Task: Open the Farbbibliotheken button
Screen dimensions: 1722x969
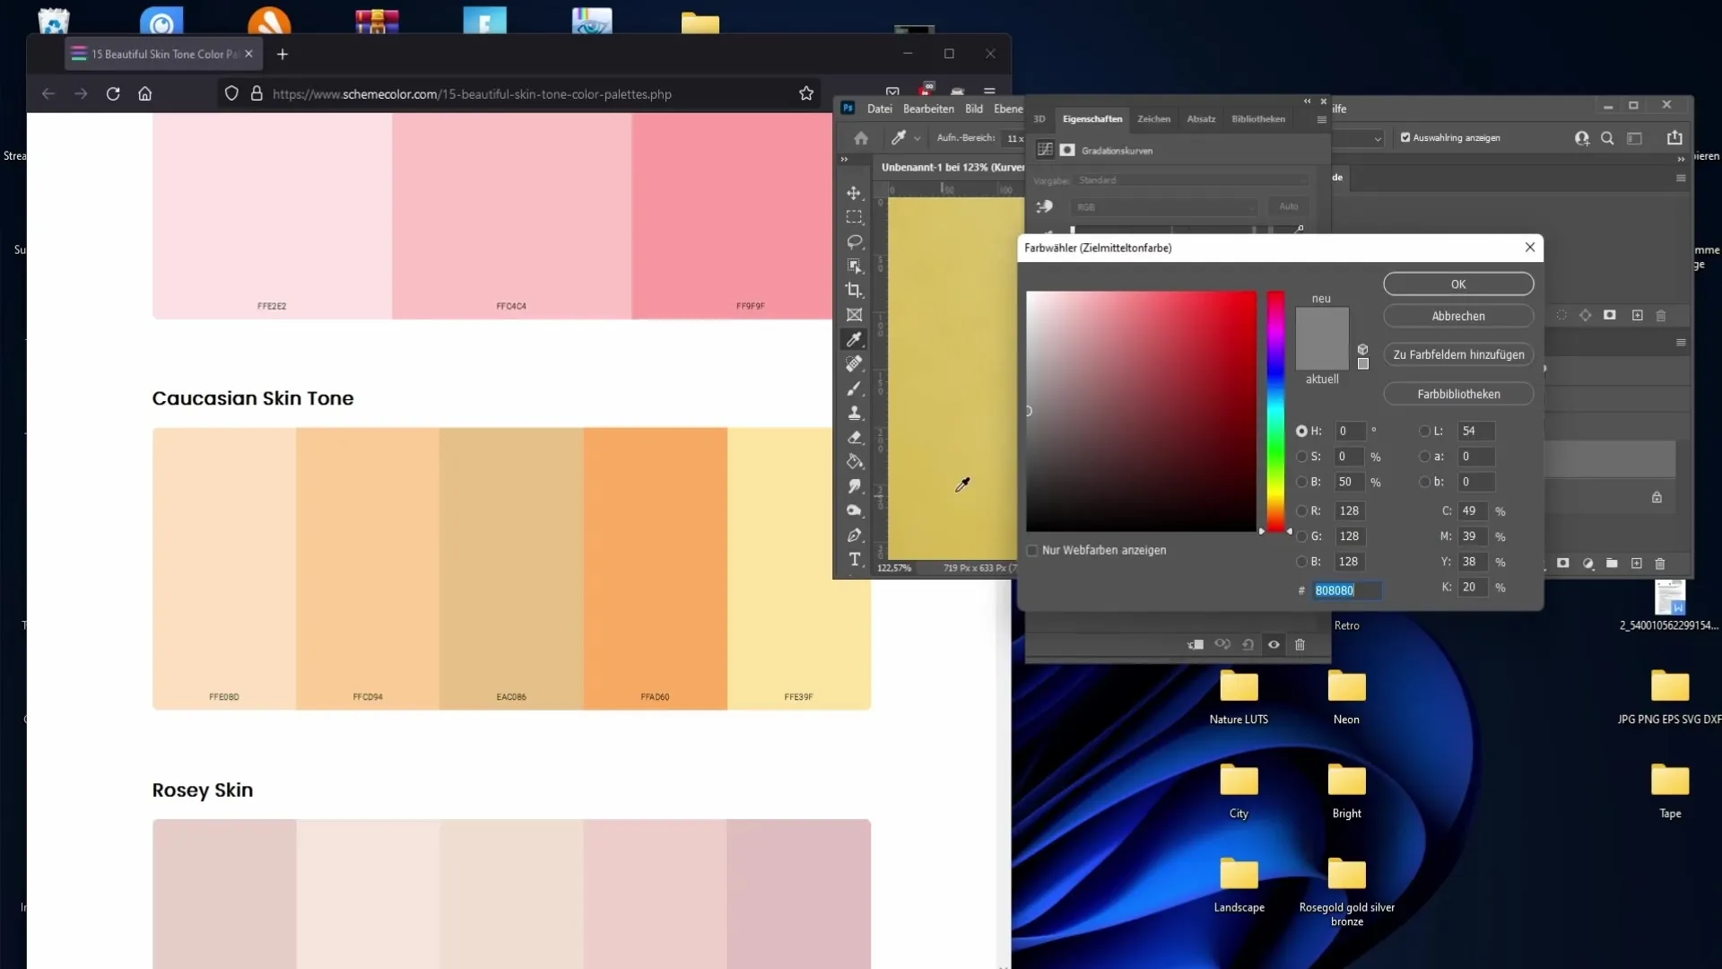Action: [1458, 394]
